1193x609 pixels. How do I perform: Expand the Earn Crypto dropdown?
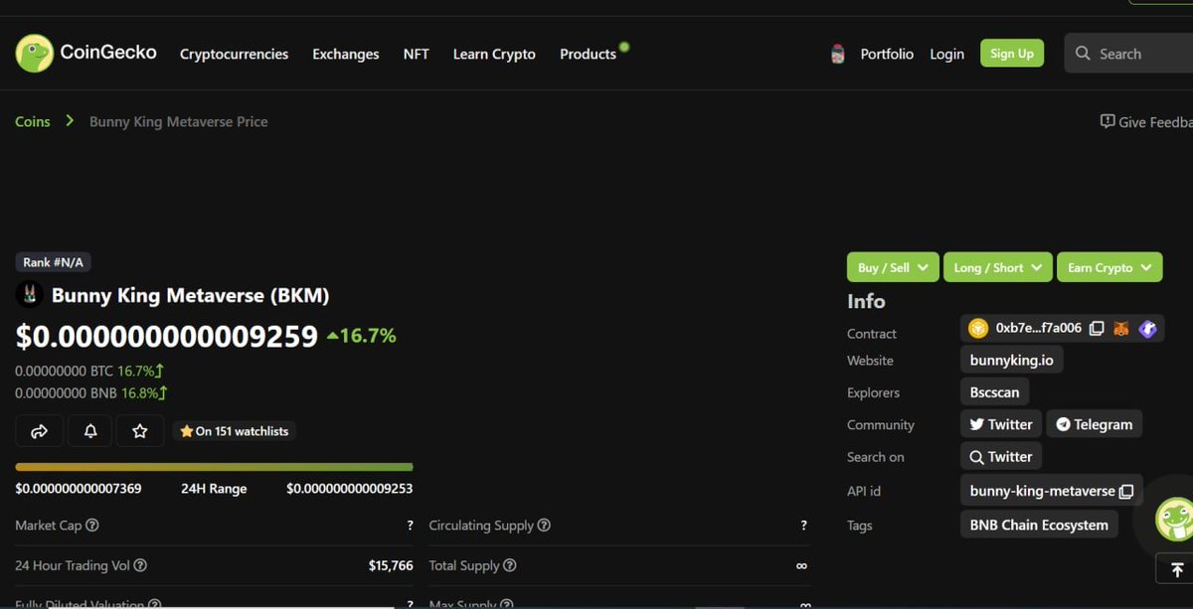coord(1109,267)
